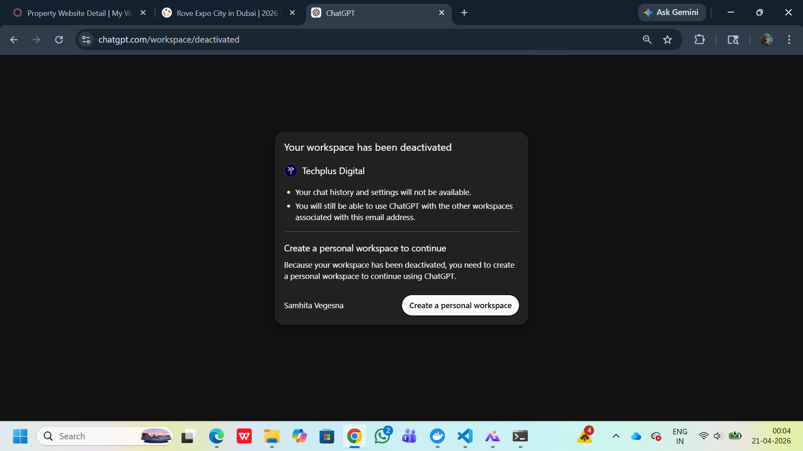This screenshot has width=803, height=451.
Task: Open Copilot from taskbar
Action: 299,436
